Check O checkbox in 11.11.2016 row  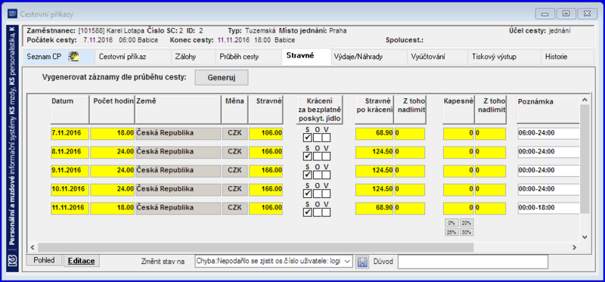point(317,212)
